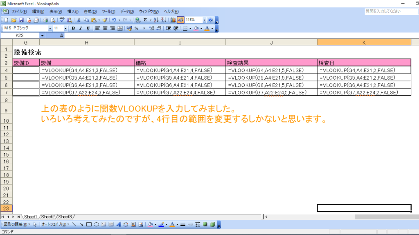419x235 pixels.
Task: Expand the zoom percentage dropdown
Action: pos(204,20)
